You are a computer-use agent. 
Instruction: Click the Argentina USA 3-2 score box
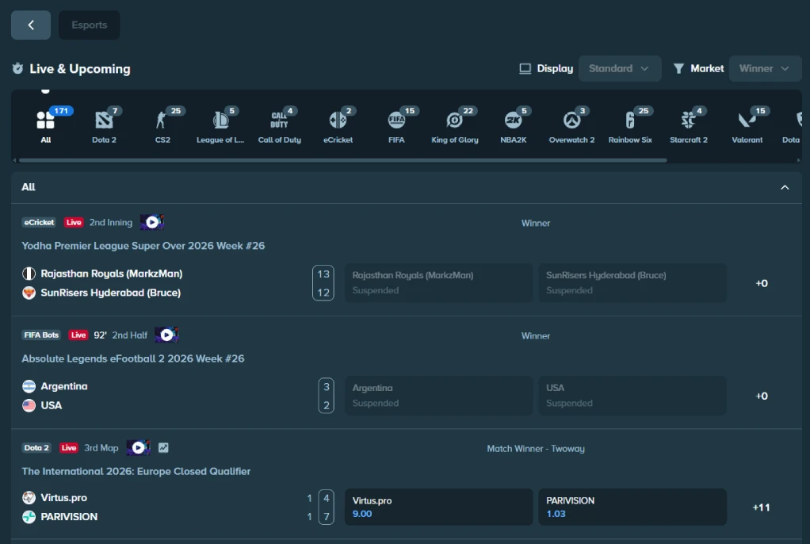326,396
